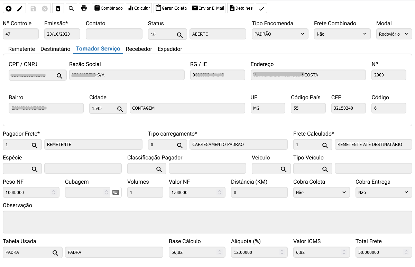The height and width of the screenshot is (267, 415).
Task: Click the Cidade search magnifier icon
Action: (x=120, y=109)
